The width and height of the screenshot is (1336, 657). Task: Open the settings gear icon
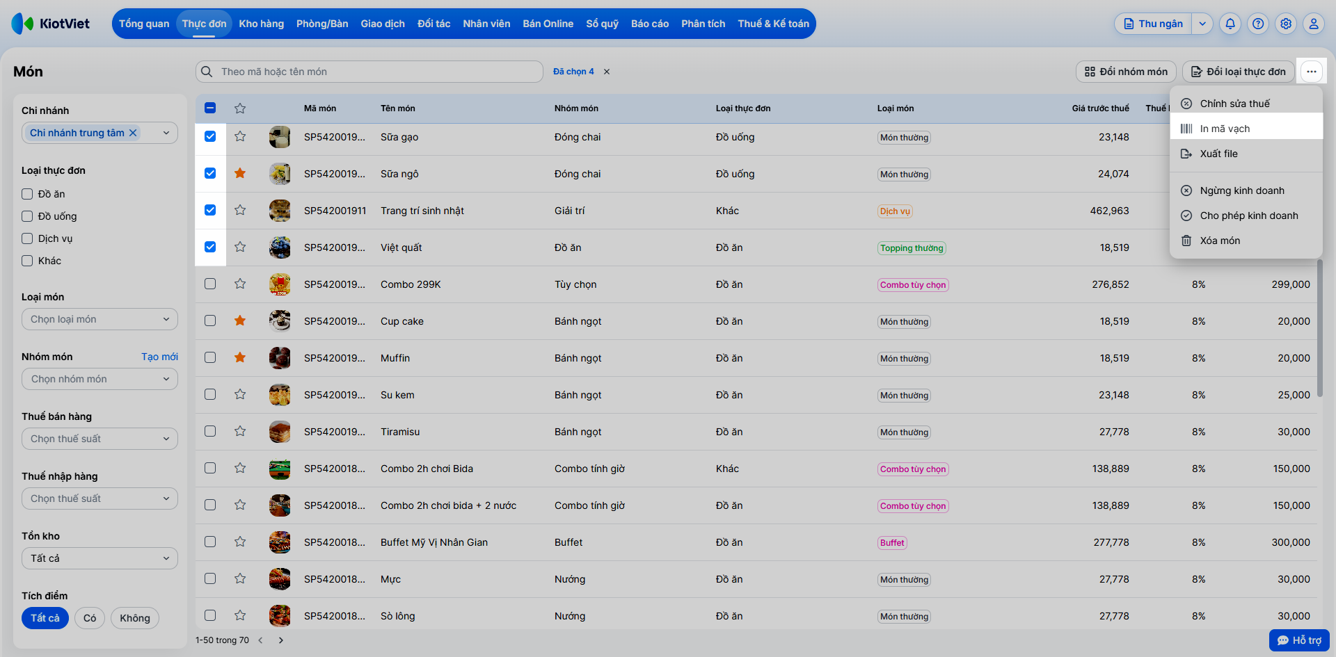1286,24
